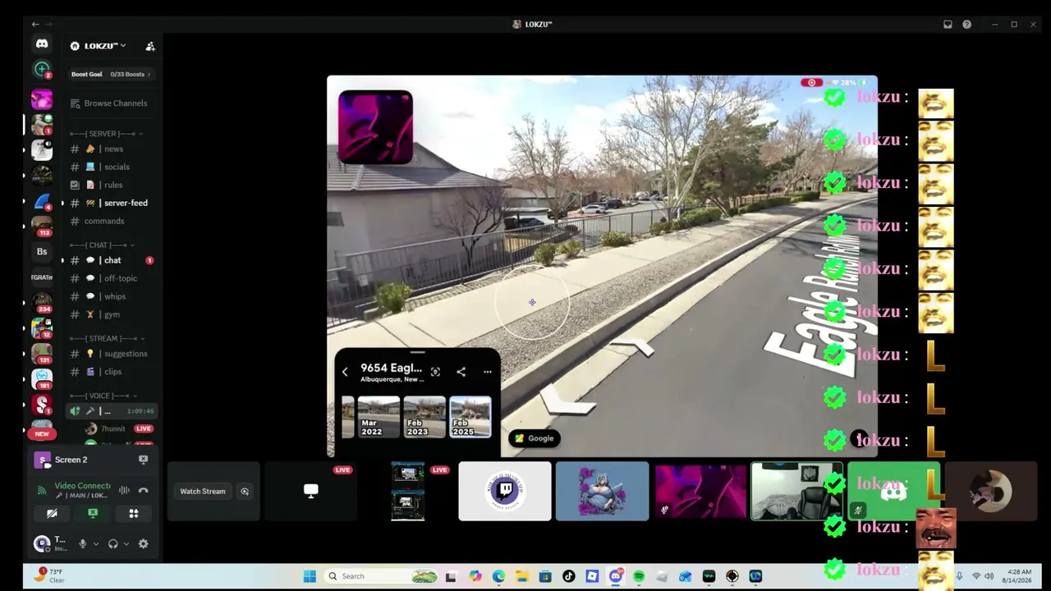The height and width of the screenshot is (591, 1051).
Task: Open the rules channel
Action: [x=111, y=185]
